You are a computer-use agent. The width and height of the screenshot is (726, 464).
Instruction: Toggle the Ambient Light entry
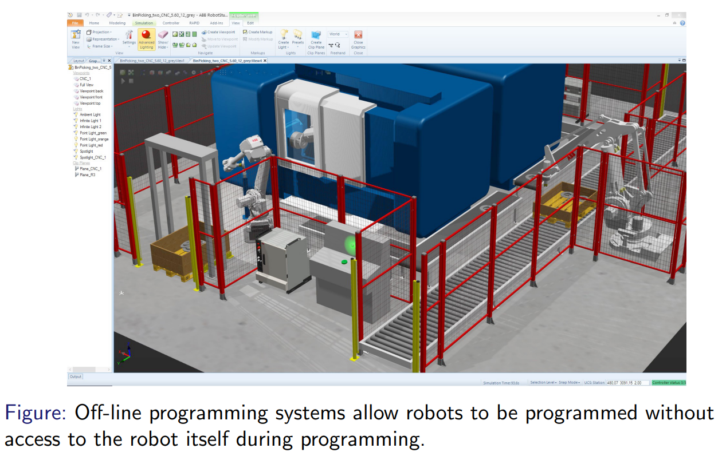pyautogui.click(x=89, y=114)
